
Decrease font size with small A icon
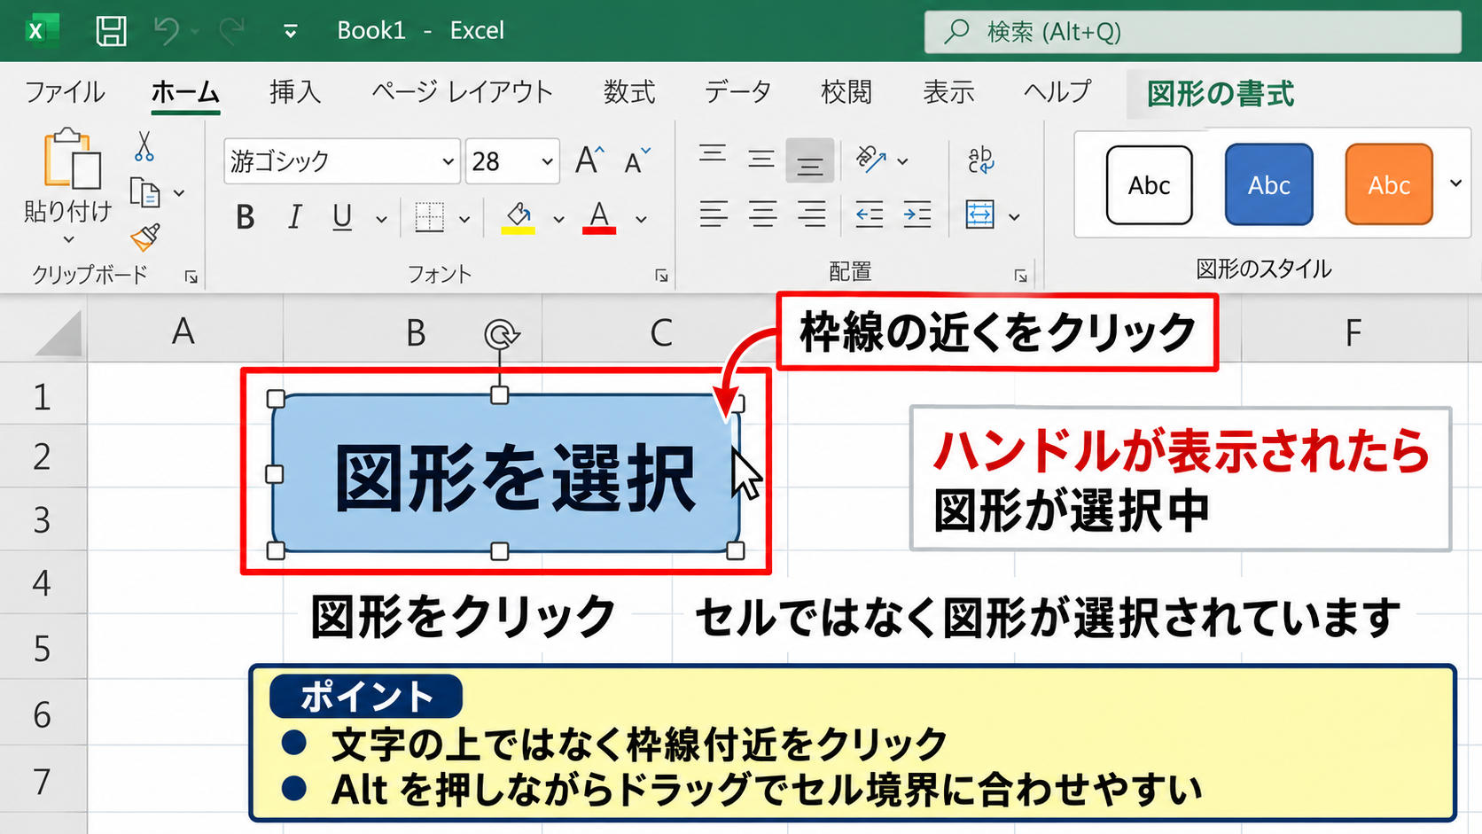(637, 160)
